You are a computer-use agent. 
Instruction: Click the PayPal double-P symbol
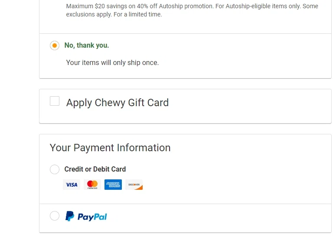pos(70,216)
